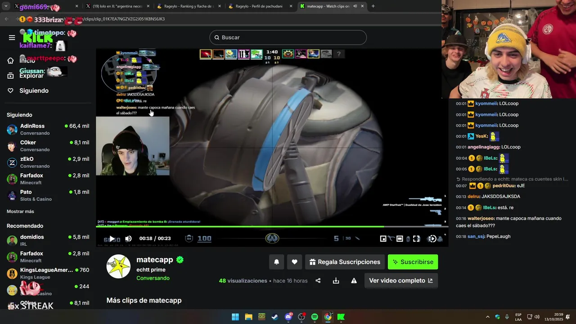Open domidios IRL recommended channel
The height and width of the screenshot is (324, 576).
pos(48,240)
